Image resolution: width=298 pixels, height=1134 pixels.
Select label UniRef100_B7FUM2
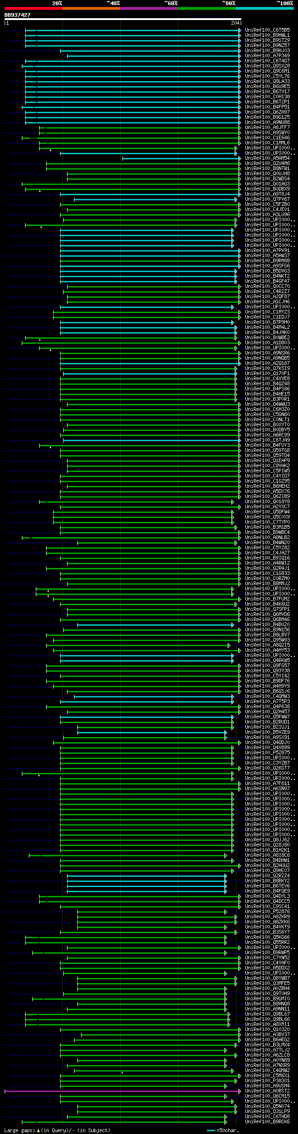[267, 599]
